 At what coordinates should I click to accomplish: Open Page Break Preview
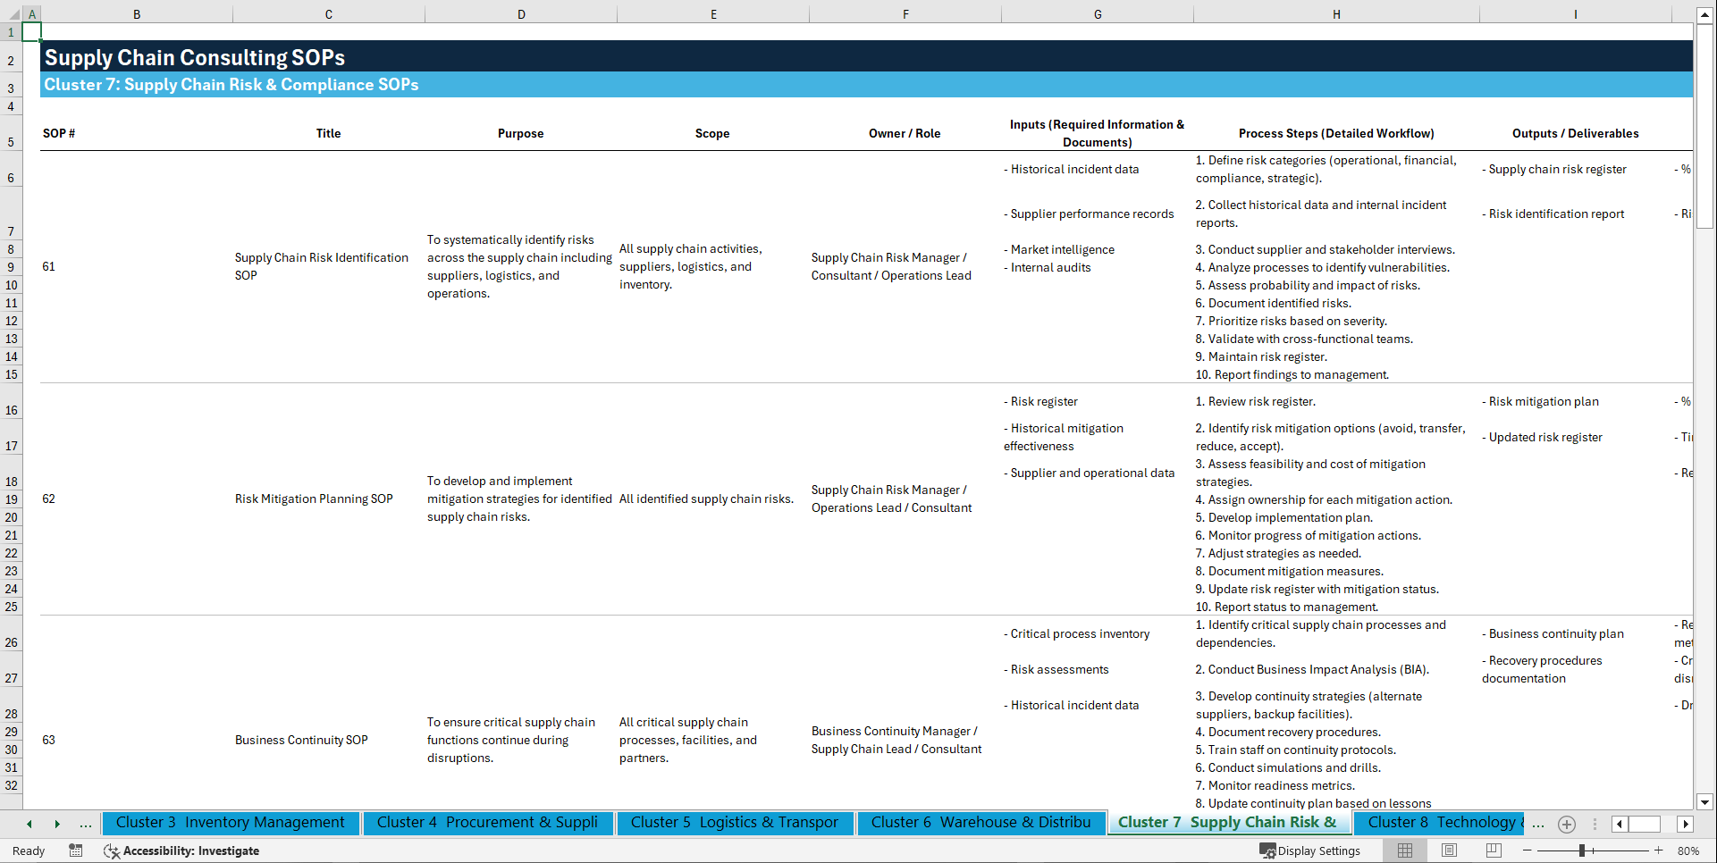pyautogui.click(x=1494, y=850)
